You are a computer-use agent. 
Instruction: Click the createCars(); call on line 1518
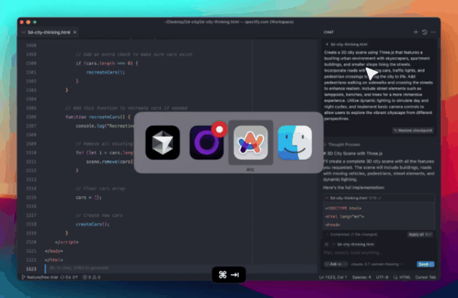(x=92, y=224)
